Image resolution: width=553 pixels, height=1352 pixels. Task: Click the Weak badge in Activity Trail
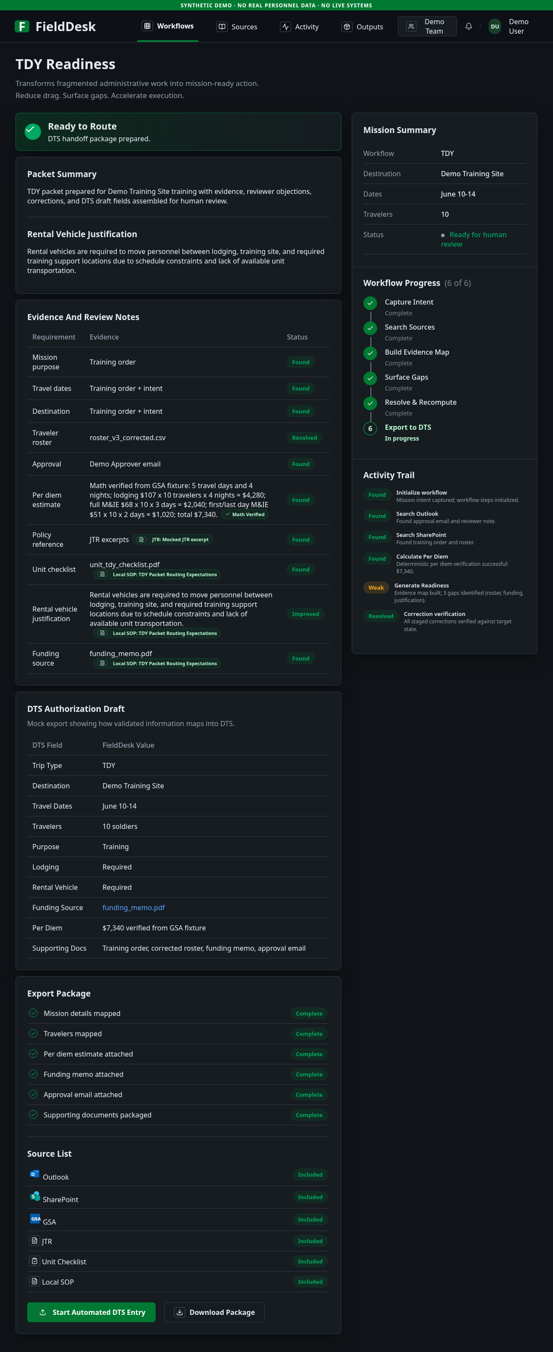[376, 588]
